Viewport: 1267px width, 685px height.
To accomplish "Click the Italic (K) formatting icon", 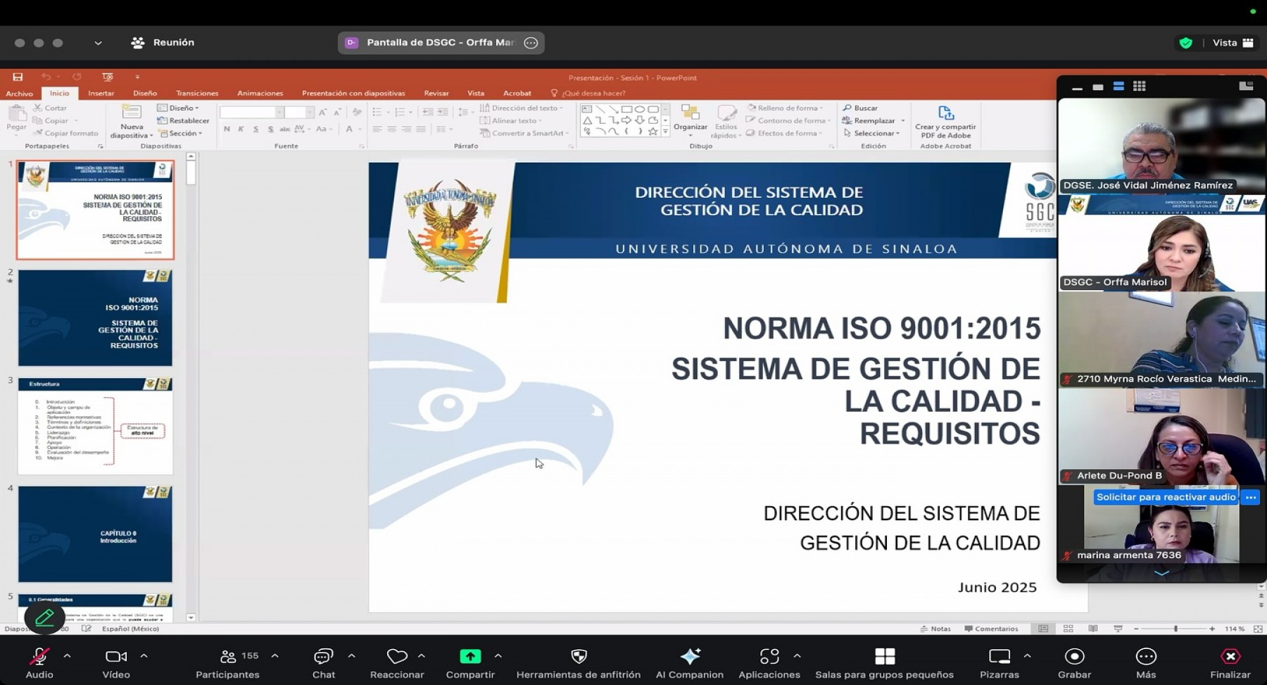I will pos(240,130).
